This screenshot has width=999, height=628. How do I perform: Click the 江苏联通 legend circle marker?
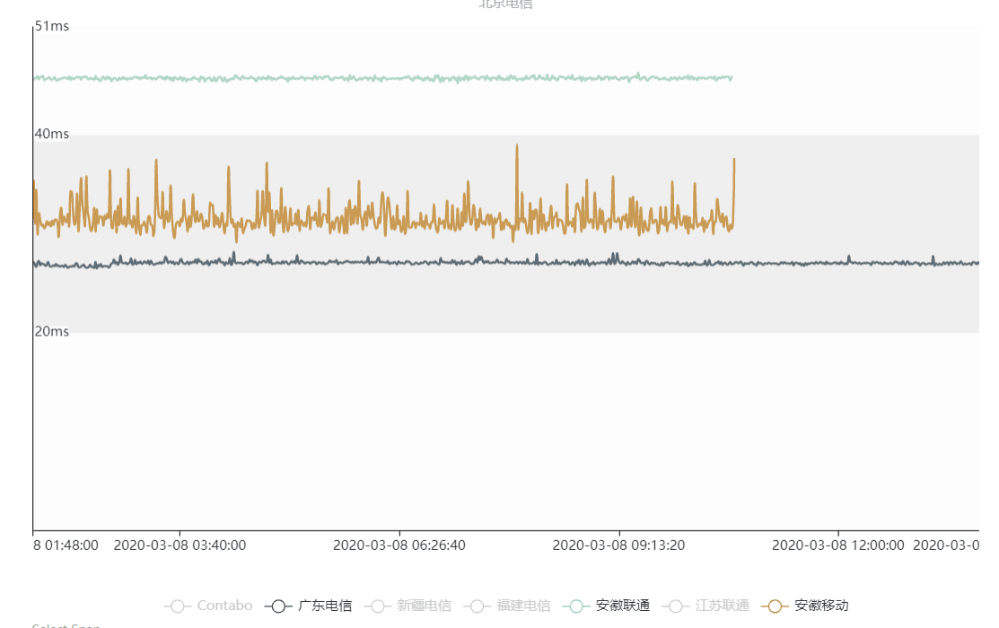click(676, 606)
